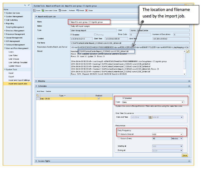Toggle Enabled checkbox in Daily 04:00 row
This screenshot has height=169, width=202.
pyautogui.click(x=99, y=99)
